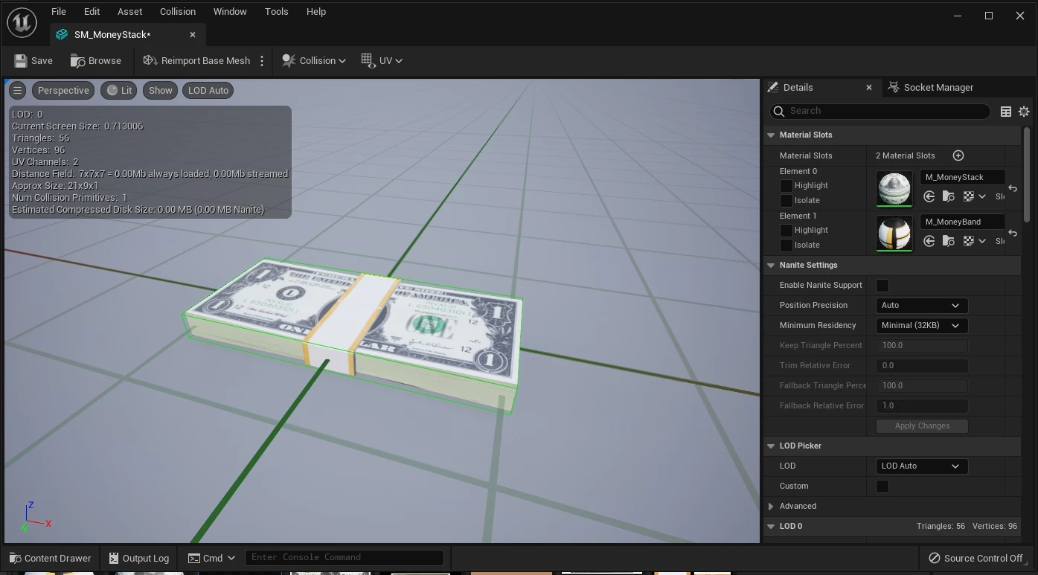1038x575 pixels.
Task: Enable Highlight for Element 0
Action: [786, 186]
